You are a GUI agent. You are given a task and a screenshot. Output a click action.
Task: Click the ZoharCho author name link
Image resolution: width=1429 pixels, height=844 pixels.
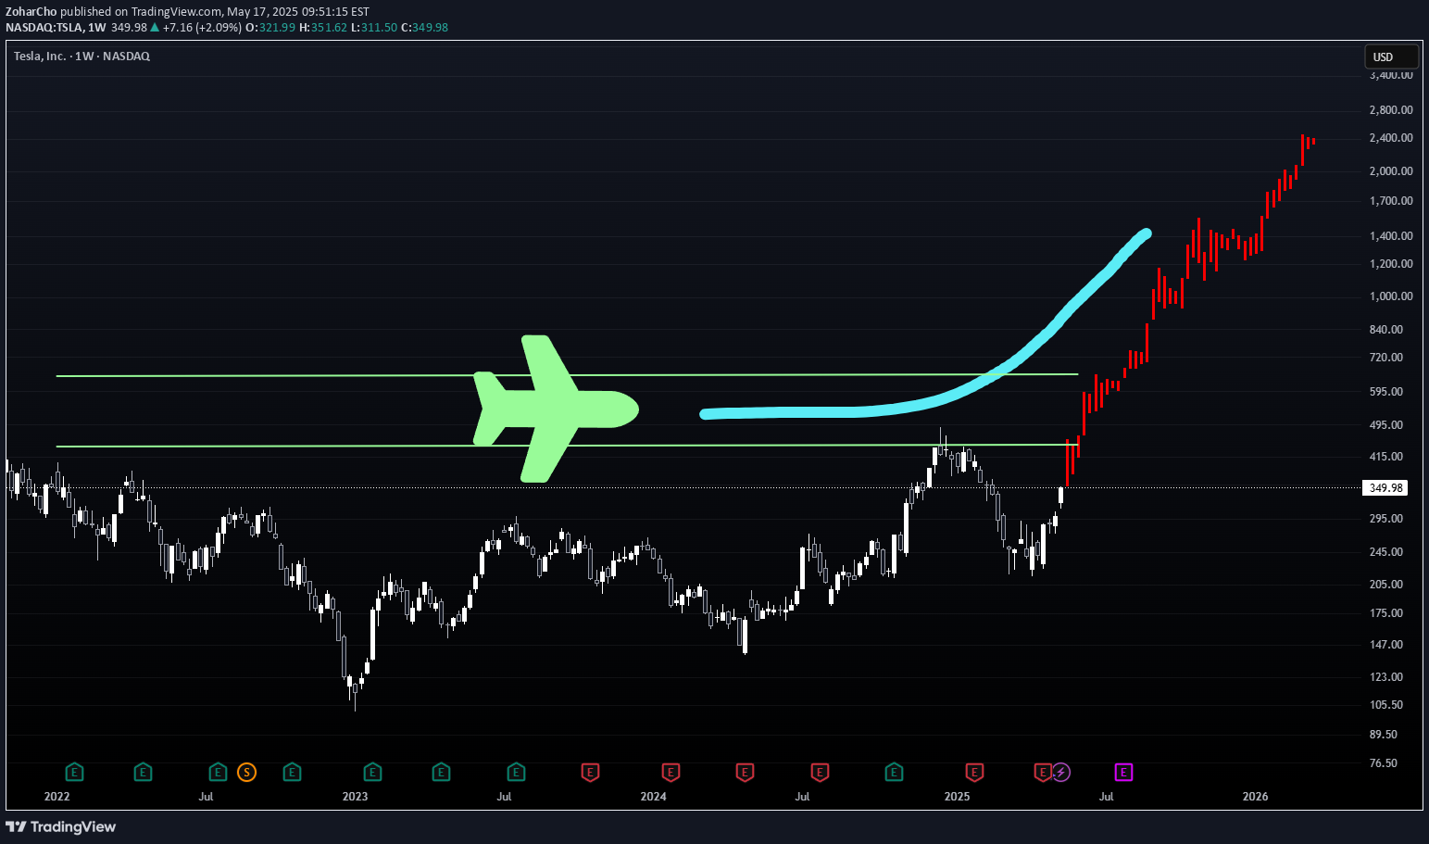(x=31, y=11)
